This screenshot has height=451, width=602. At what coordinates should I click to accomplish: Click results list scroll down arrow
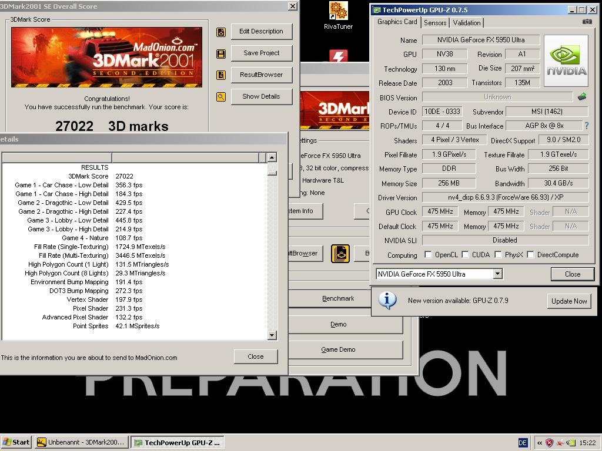pos(272,335)
